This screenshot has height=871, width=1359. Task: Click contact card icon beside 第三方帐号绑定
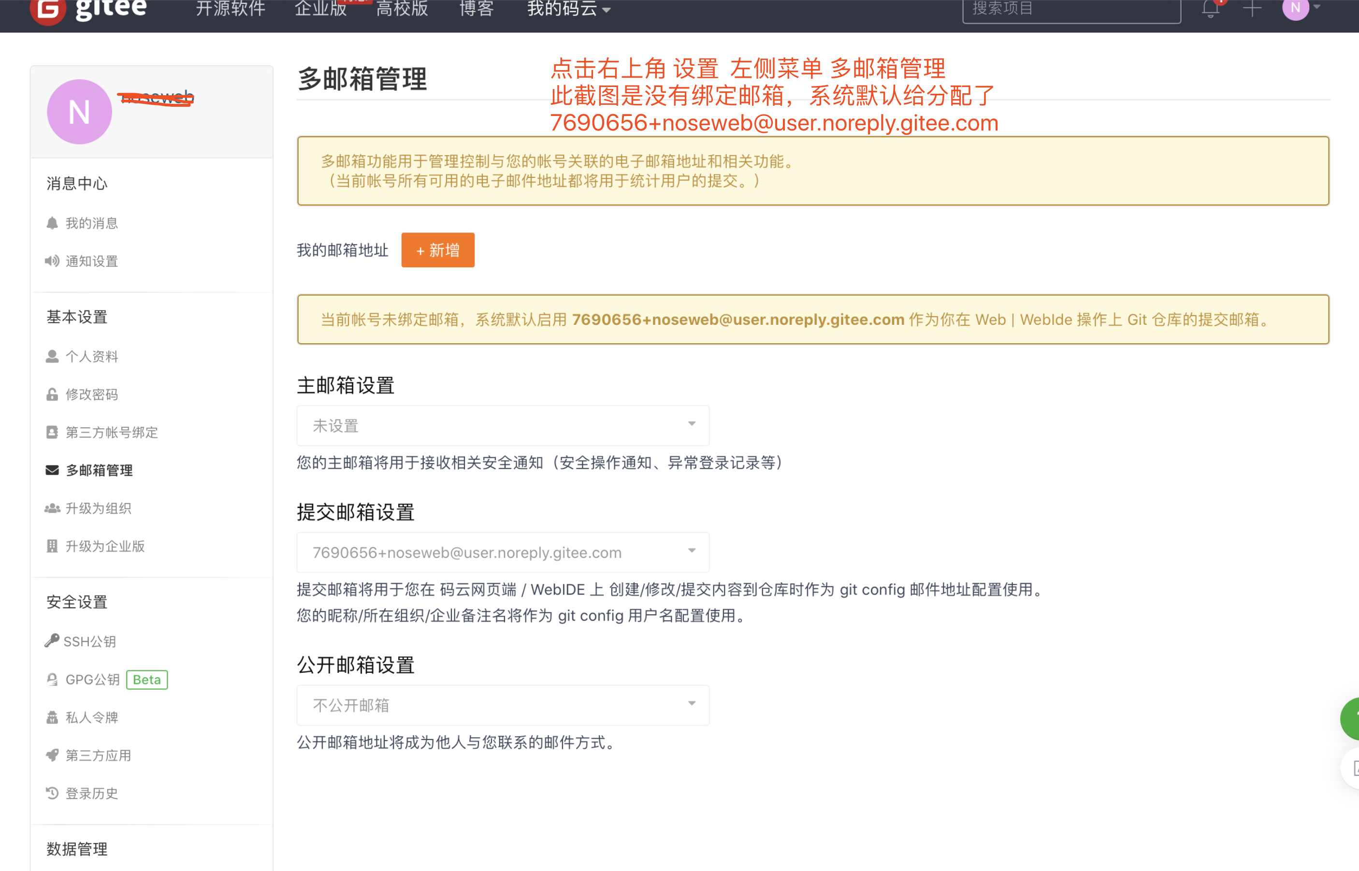click(x=52, y=432)
